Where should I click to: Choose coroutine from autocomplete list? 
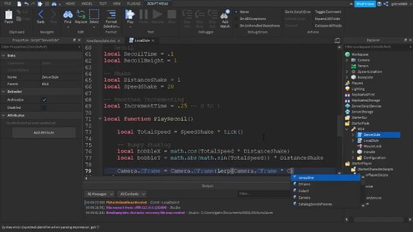point(325,178)
